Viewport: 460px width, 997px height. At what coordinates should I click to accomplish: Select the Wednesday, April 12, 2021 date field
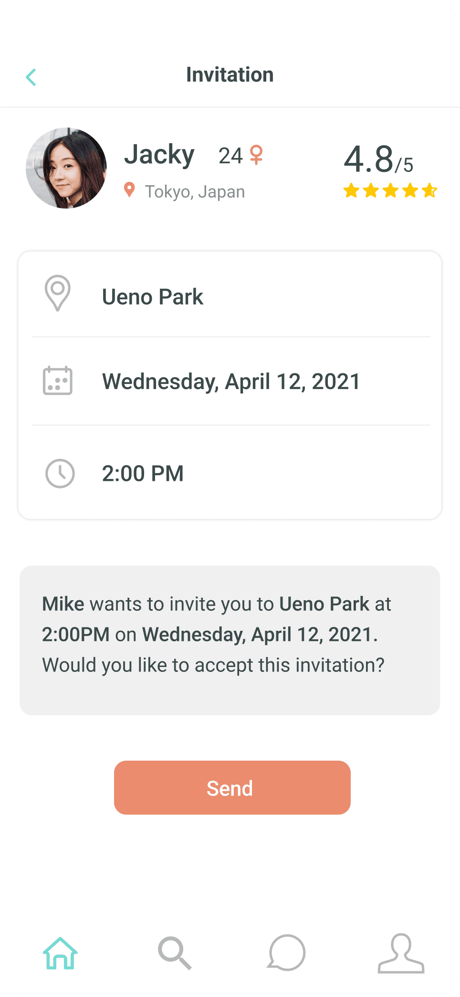(x=231, y=381)
